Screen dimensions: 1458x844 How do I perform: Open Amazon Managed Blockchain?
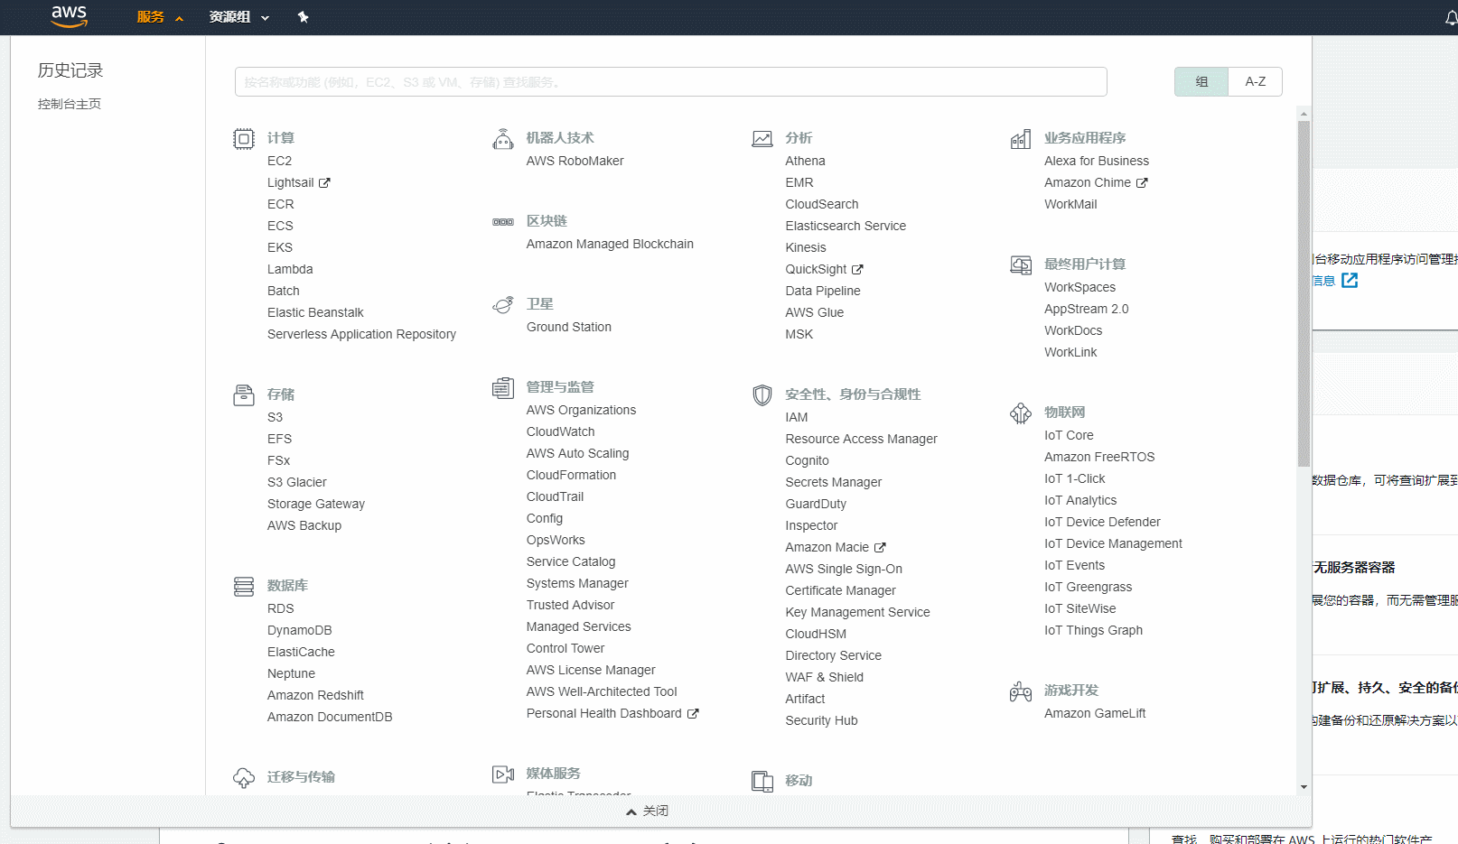coord(610,244)
